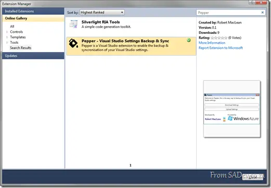Switch to the Installed Extensions section
The height and width of the screenshot is (188, 271).
(33, 11)
